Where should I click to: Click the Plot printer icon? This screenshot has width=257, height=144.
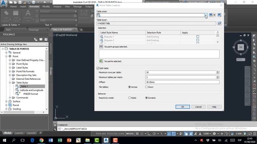(x=34, y=2)
